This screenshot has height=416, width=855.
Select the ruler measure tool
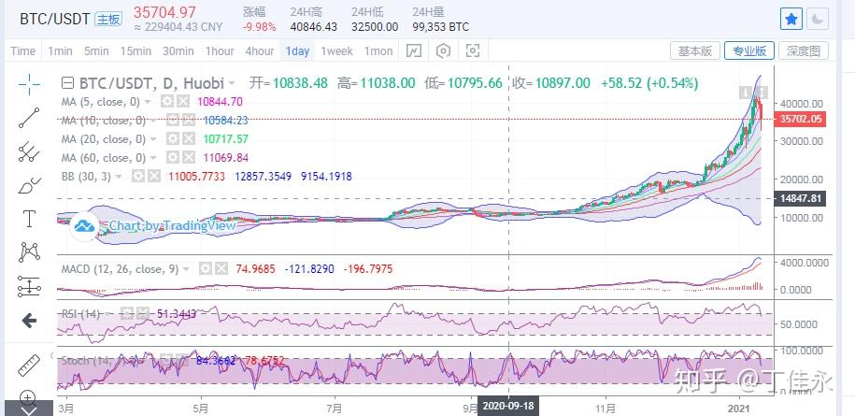click(29, 365)
